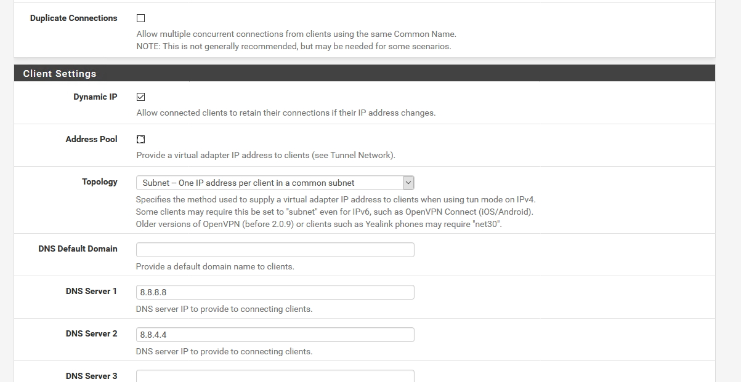
Task: Click 'Provide a default domain name to clients' text
Action: click(x=215, y=266)
